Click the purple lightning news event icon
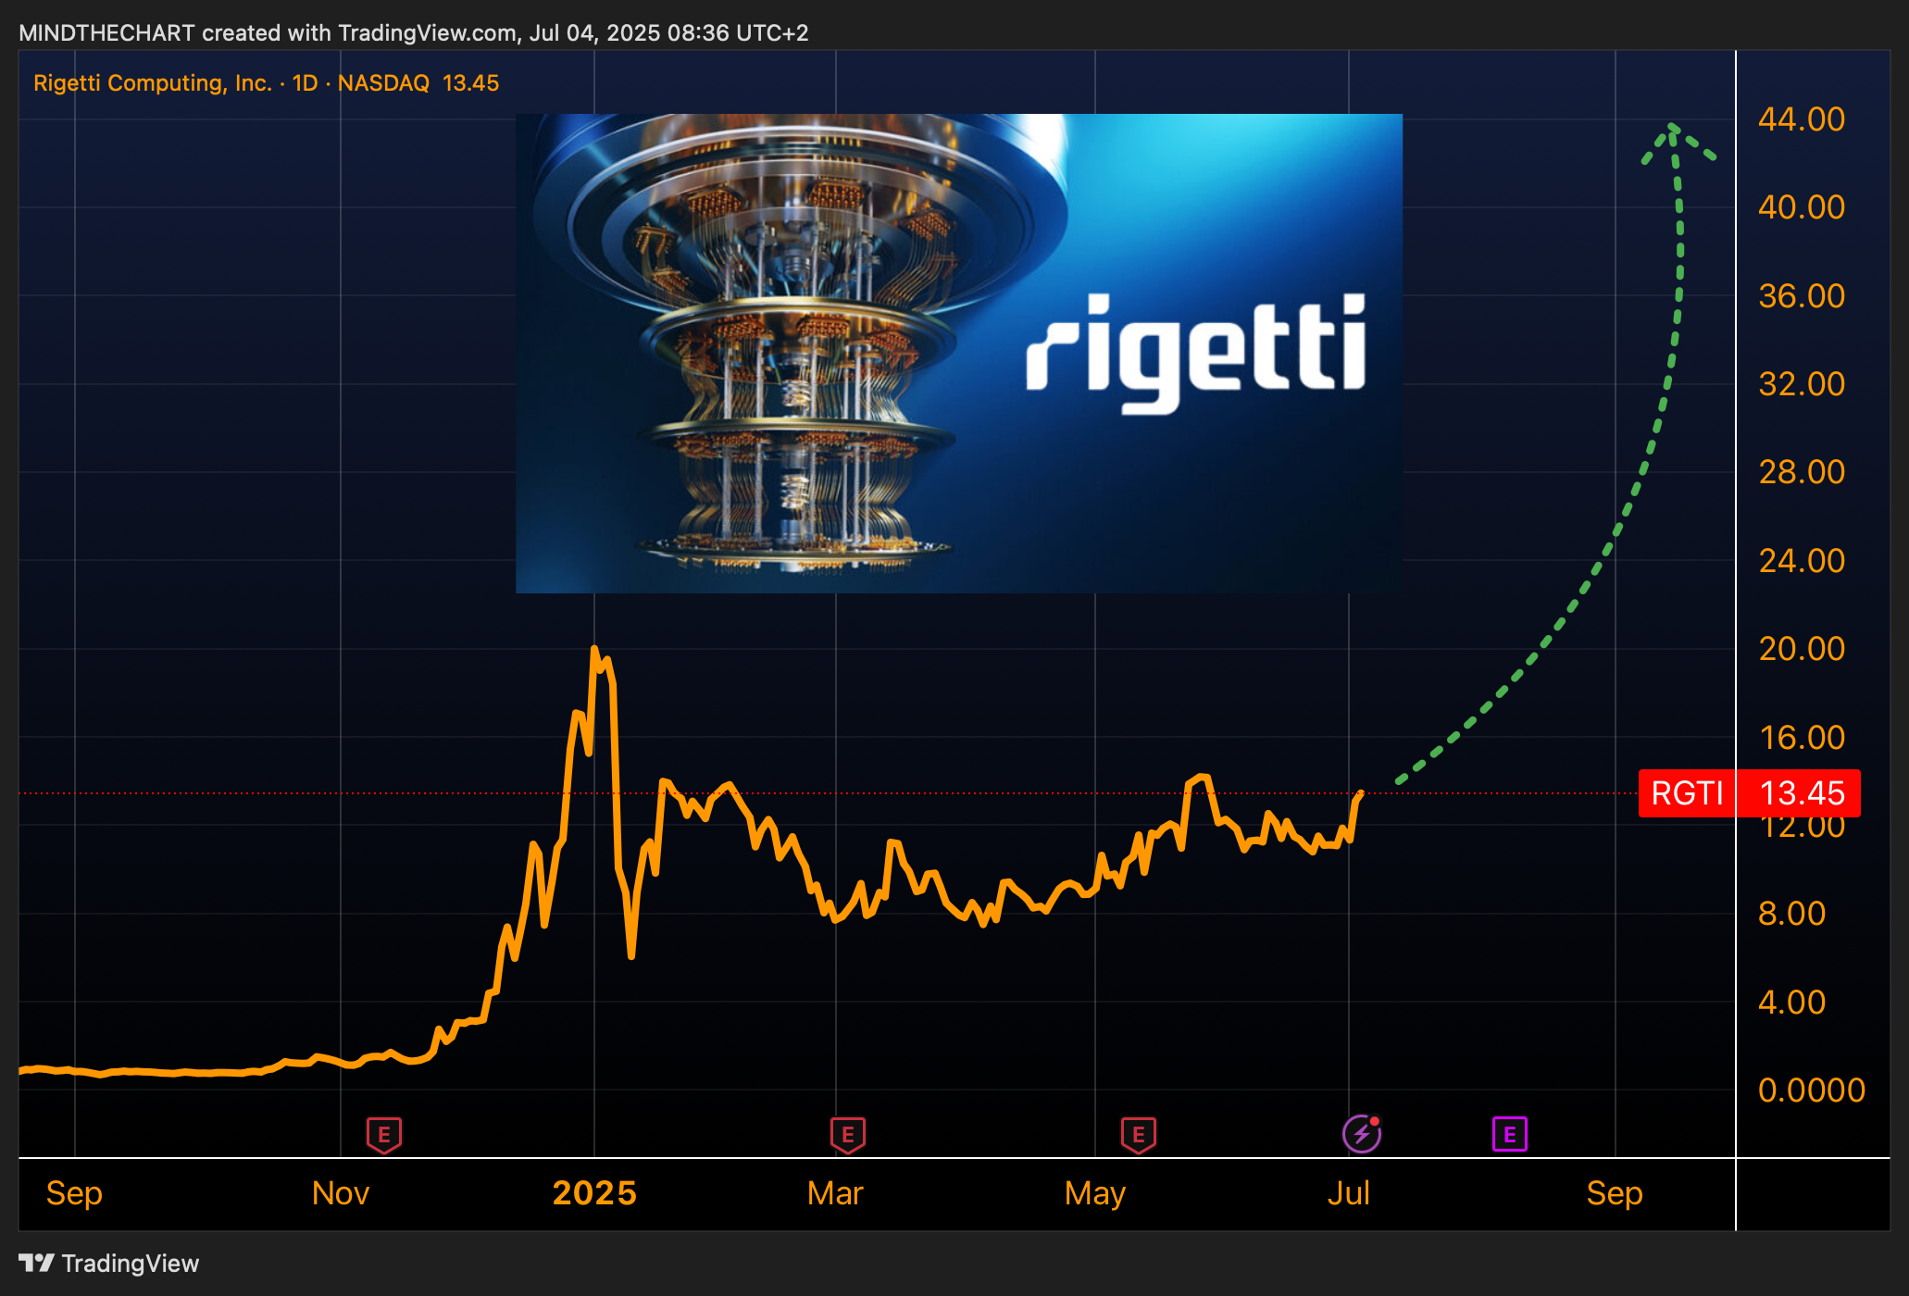The height and width of the screenshot is (1296, 1909). click(x=1362, y=1134)
